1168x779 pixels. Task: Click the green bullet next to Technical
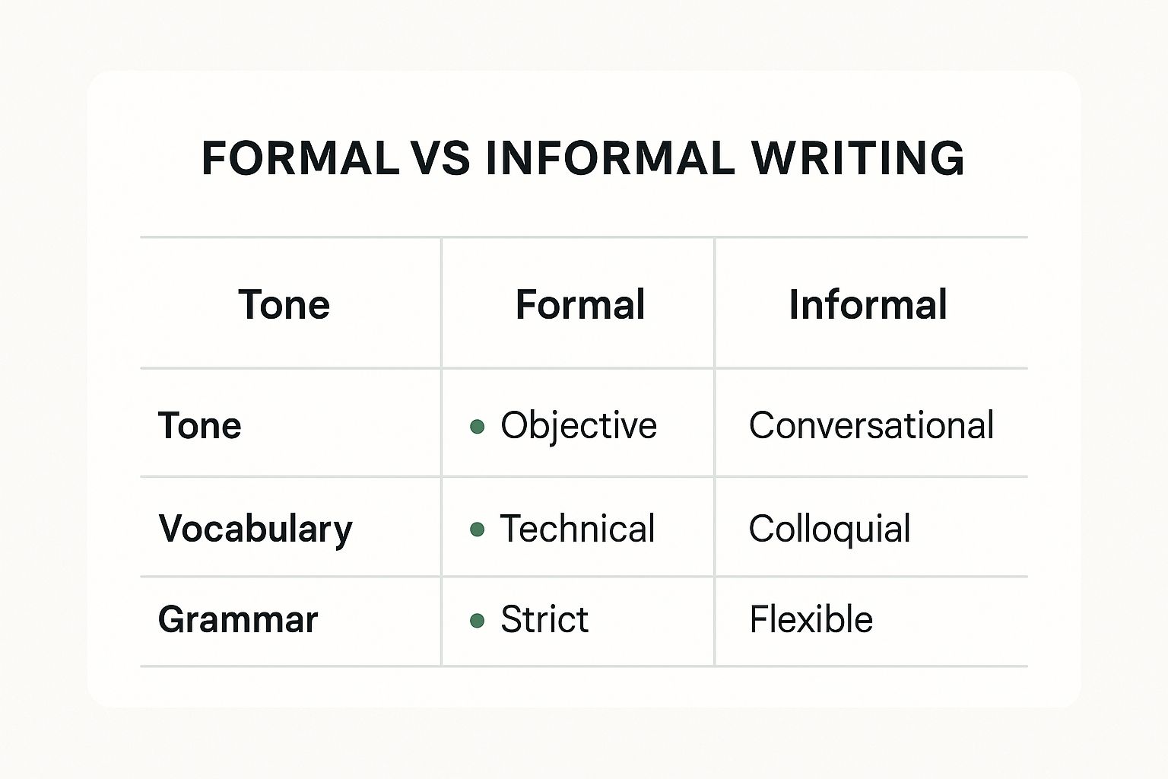click(x=478, y=529)
